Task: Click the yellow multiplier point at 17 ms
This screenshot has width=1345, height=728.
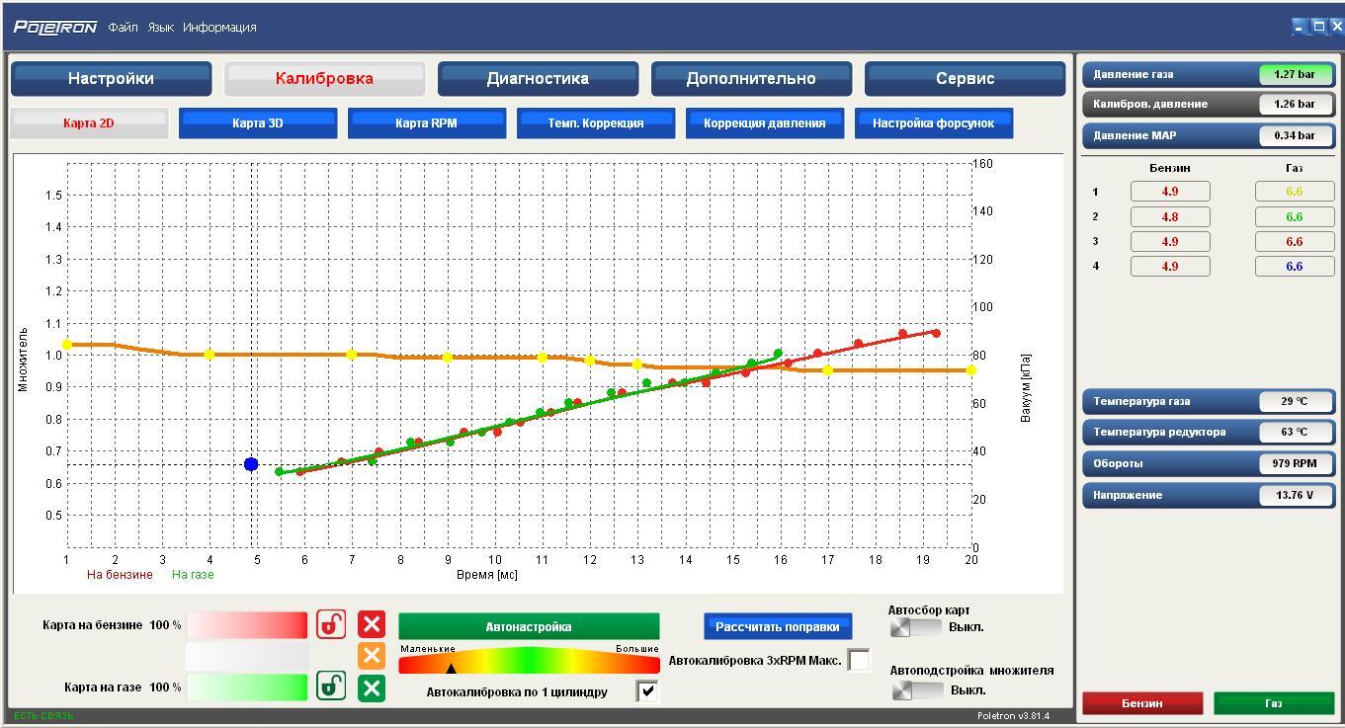Action: (828, 370)
